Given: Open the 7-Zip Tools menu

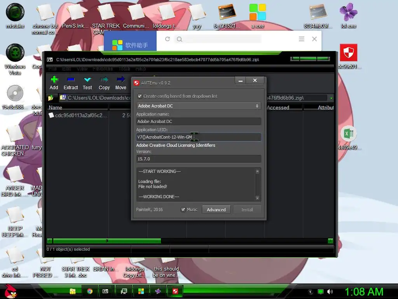Looking at the screenshot, I should click(124, 69).
